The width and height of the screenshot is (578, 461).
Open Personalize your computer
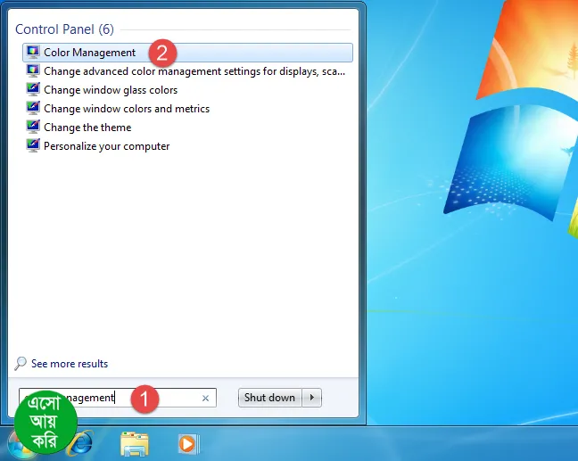(106, 146)
